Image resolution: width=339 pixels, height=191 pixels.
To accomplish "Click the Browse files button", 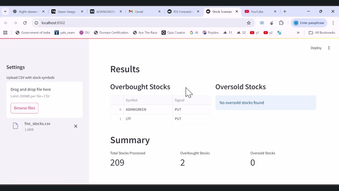I will tap(25, 108).
